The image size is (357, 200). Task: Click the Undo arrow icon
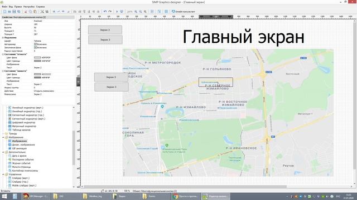point(105,11)
